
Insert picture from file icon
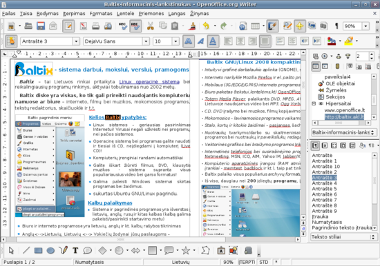(x=234, y=250)
